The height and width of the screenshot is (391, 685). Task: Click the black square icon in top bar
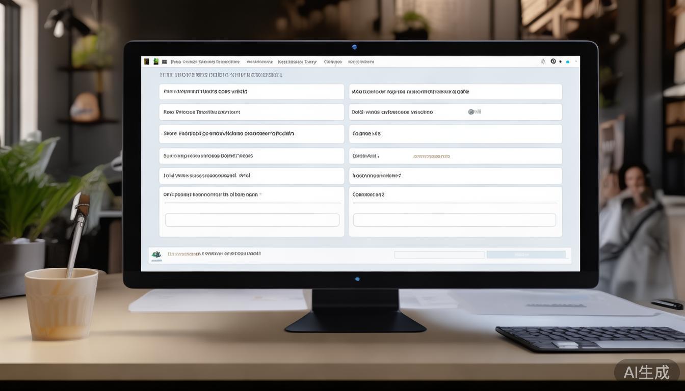tap(147, 62)
